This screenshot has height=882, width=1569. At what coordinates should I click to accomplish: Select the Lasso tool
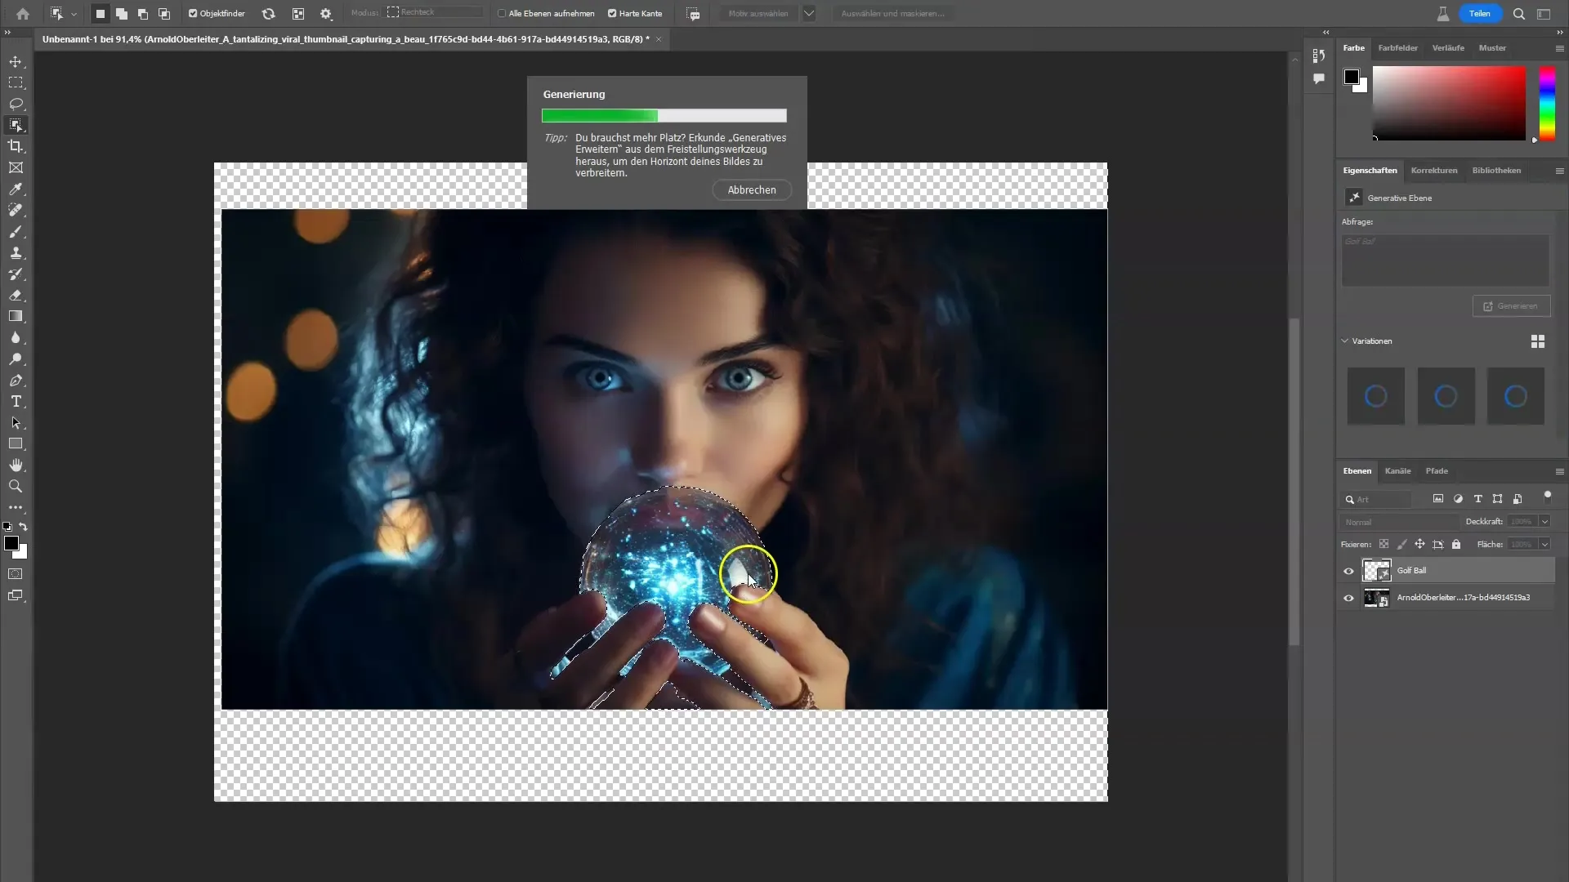[x=16, y=104]
